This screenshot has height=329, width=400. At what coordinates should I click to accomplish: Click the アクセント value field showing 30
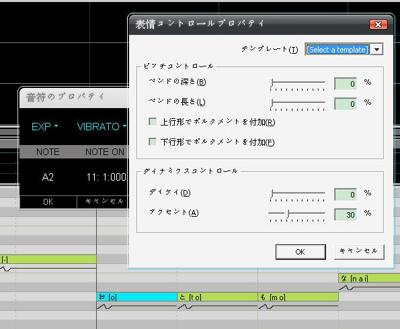pyautogui.click(x=346, y=215)
